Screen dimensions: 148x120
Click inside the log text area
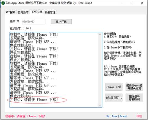coord(54,70)
